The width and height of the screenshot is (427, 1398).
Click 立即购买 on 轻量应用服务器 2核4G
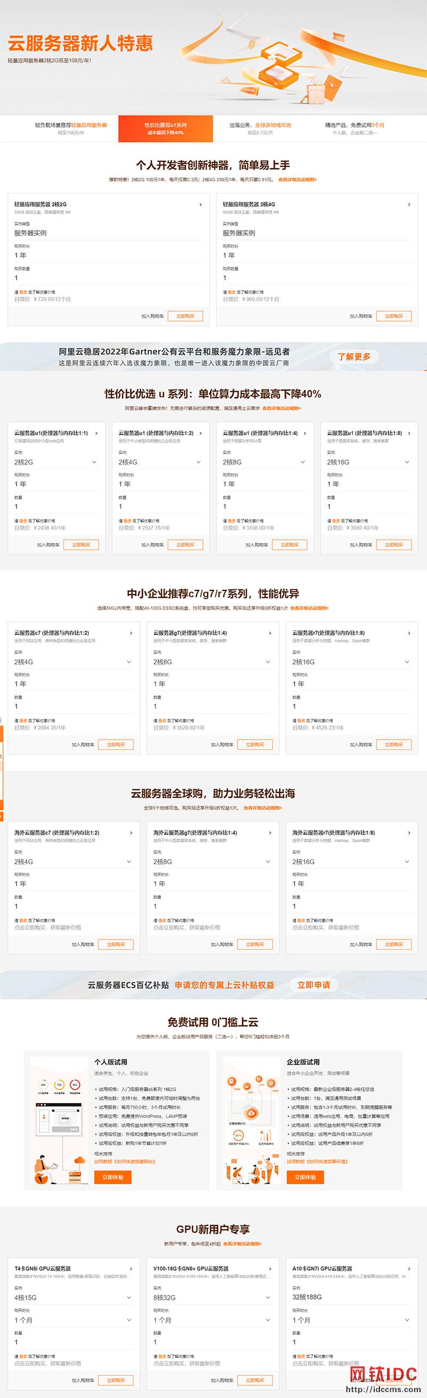(x=394, y=316)
